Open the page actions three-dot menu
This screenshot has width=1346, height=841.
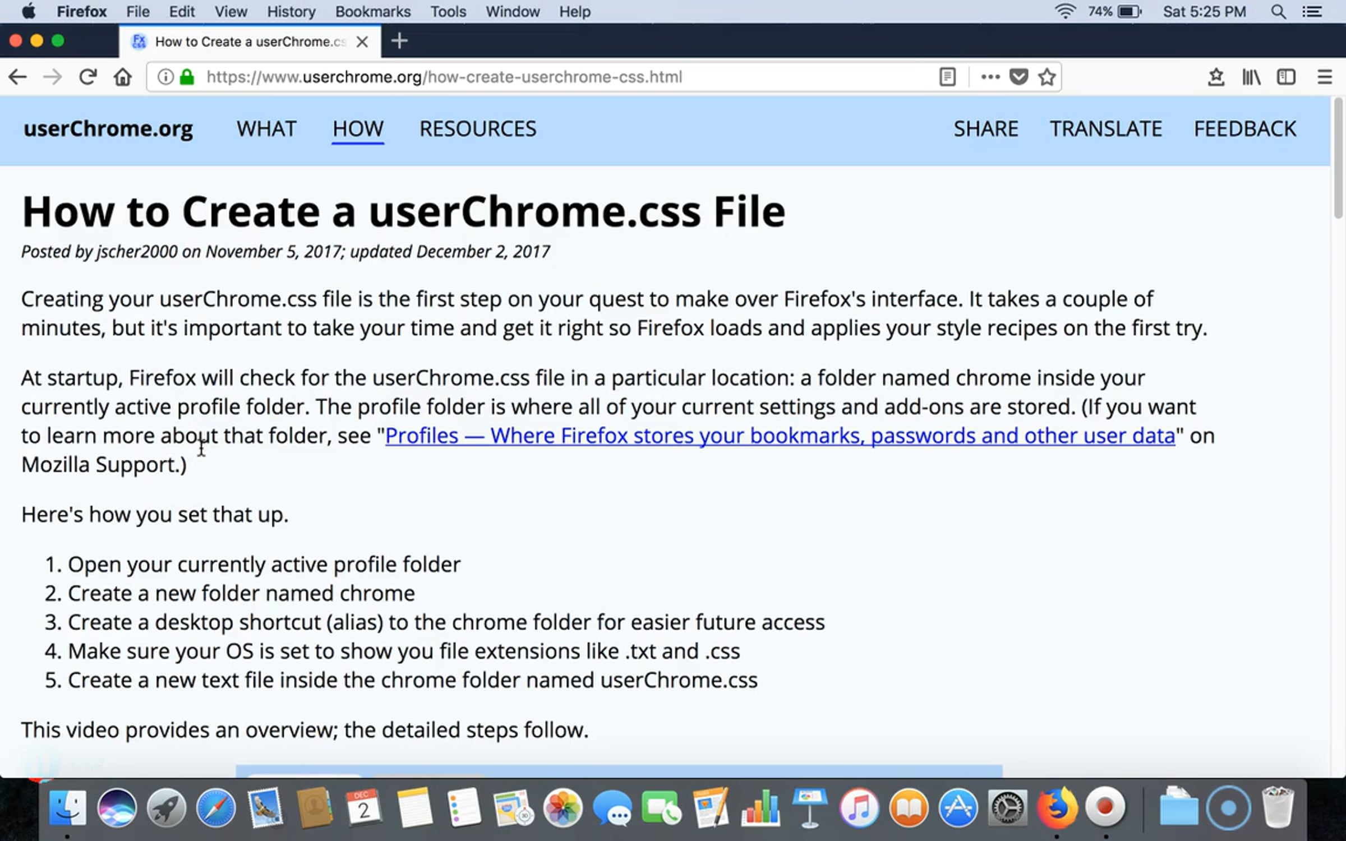pyautogui.click(x=990, y=77)
